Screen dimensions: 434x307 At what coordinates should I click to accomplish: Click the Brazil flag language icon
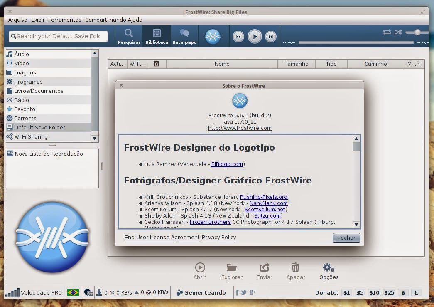tap(73, 292)
